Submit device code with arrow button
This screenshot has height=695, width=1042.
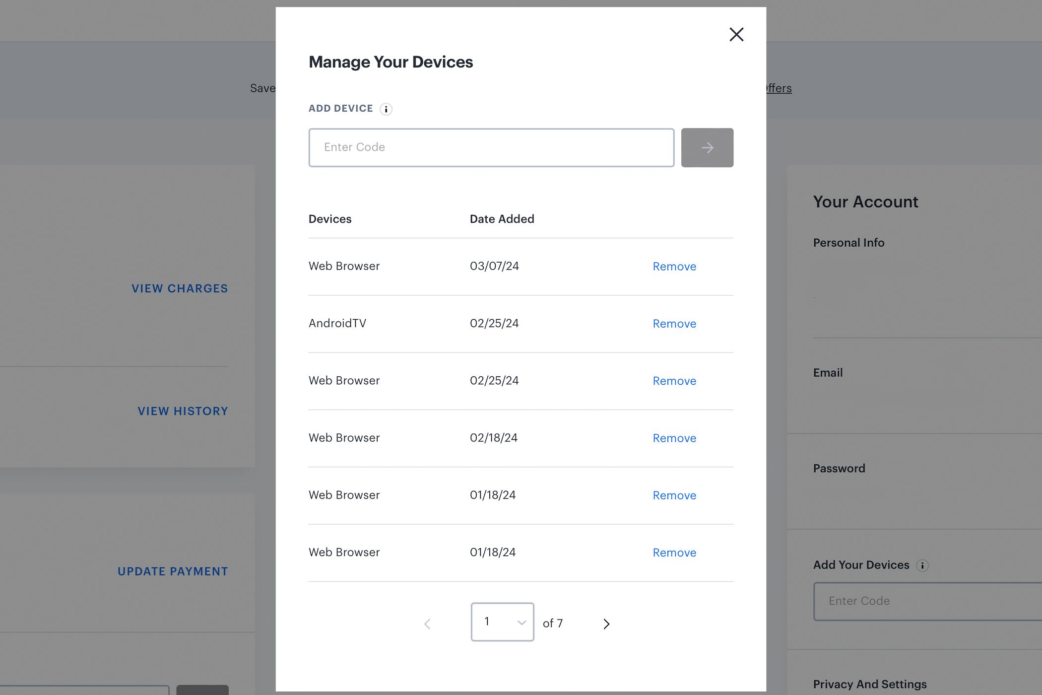[x=707, y=147]
